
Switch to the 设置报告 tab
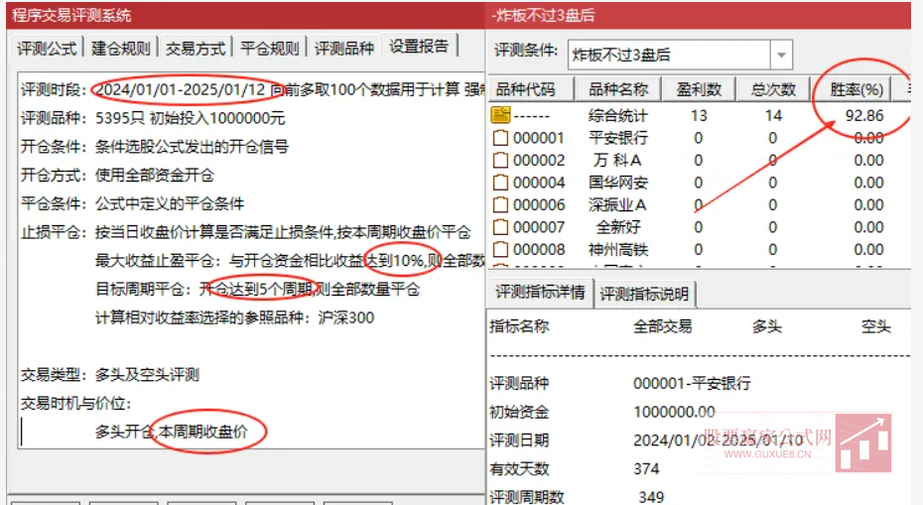[x=419, y=46]
